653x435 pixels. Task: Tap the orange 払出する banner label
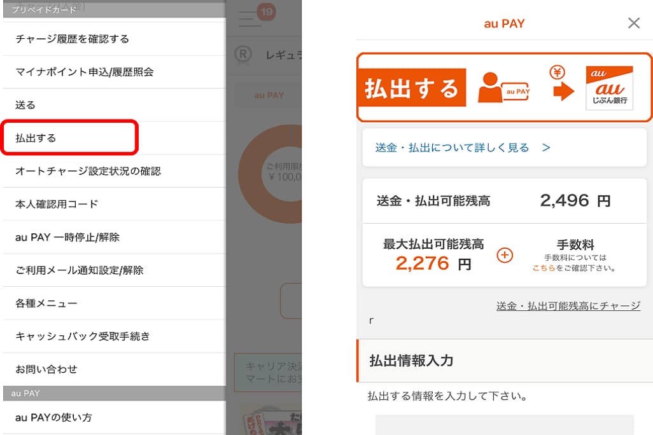pyautogui.click(x=412, y=88)
